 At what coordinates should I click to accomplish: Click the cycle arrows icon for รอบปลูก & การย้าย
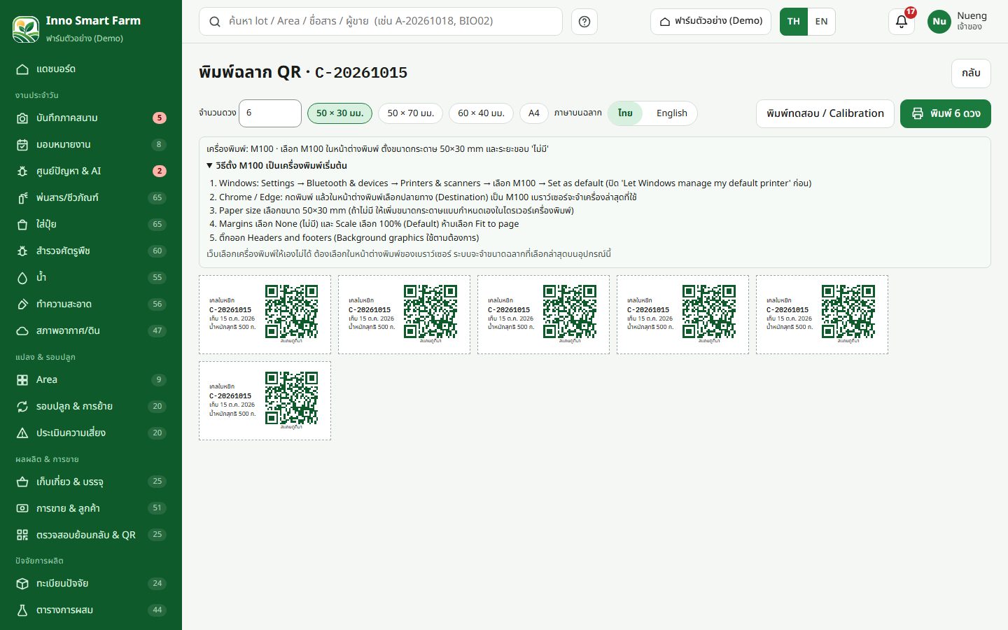point(22,407)
